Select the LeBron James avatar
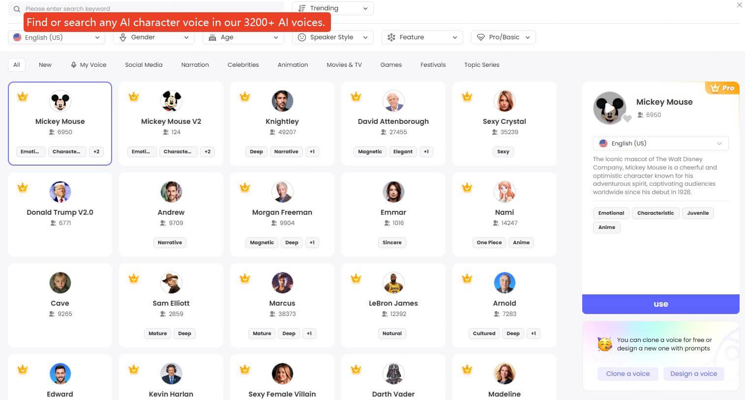This screenshot has height=400, width=745. [x=393, y=283]
